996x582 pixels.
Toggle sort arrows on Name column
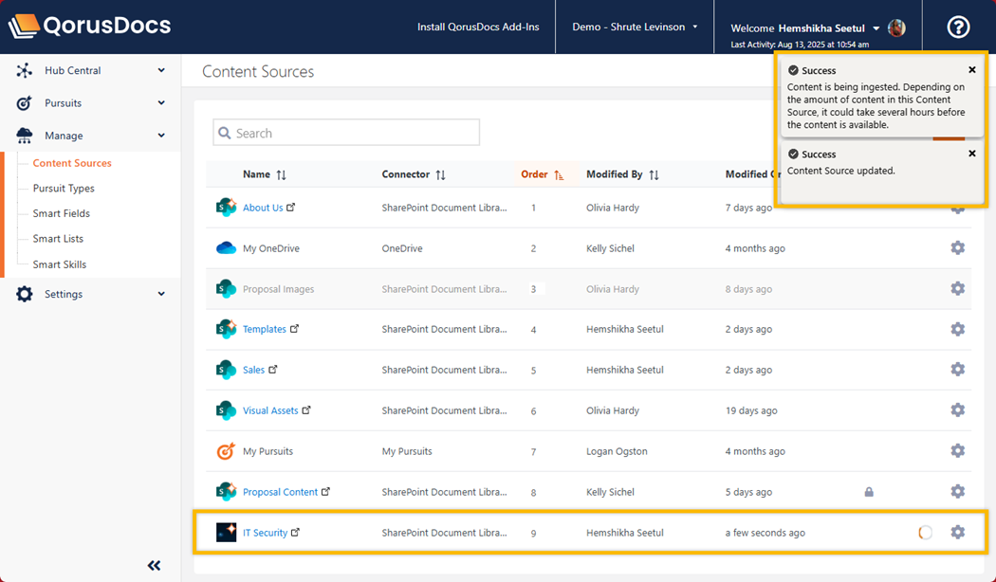281,175
